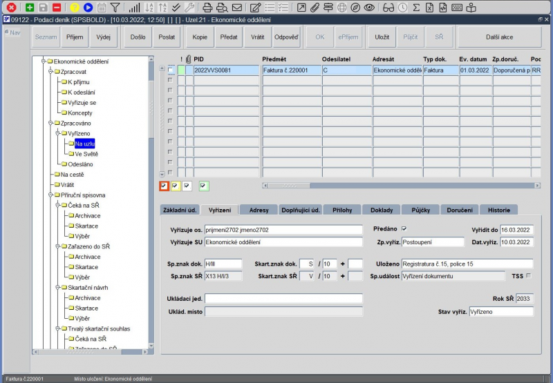Toggle the TSS checkbox
553x383 pixels.
[x=528, y=276]
